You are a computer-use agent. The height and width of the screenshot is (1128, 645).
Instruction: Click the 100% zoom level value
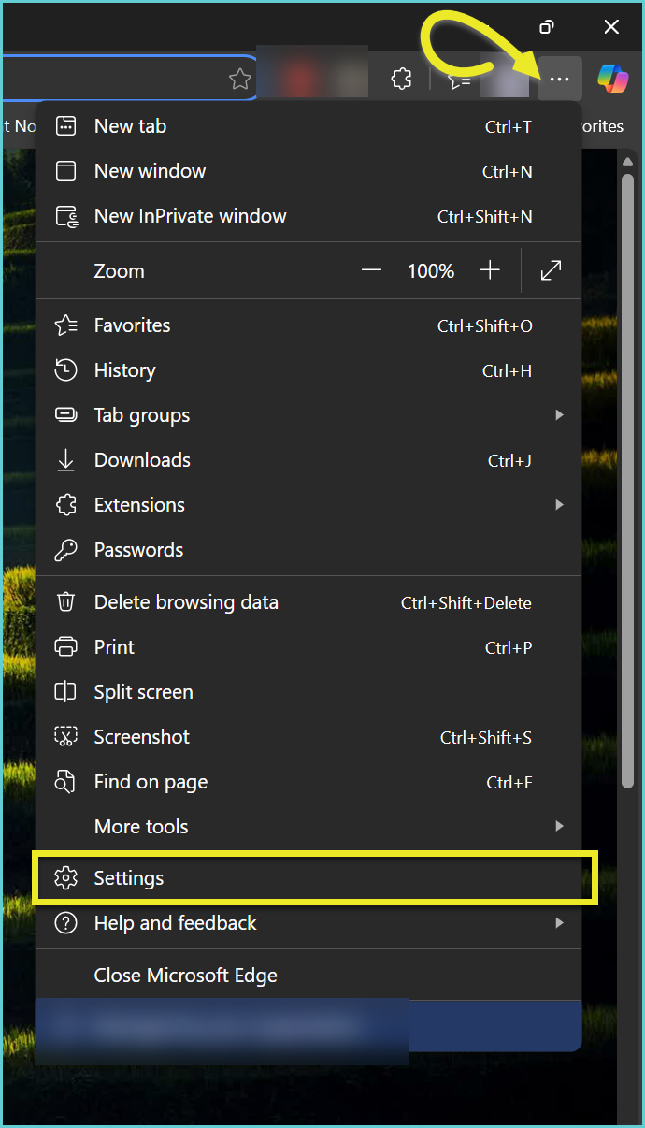pyautogui.click(x=431, y=271)
